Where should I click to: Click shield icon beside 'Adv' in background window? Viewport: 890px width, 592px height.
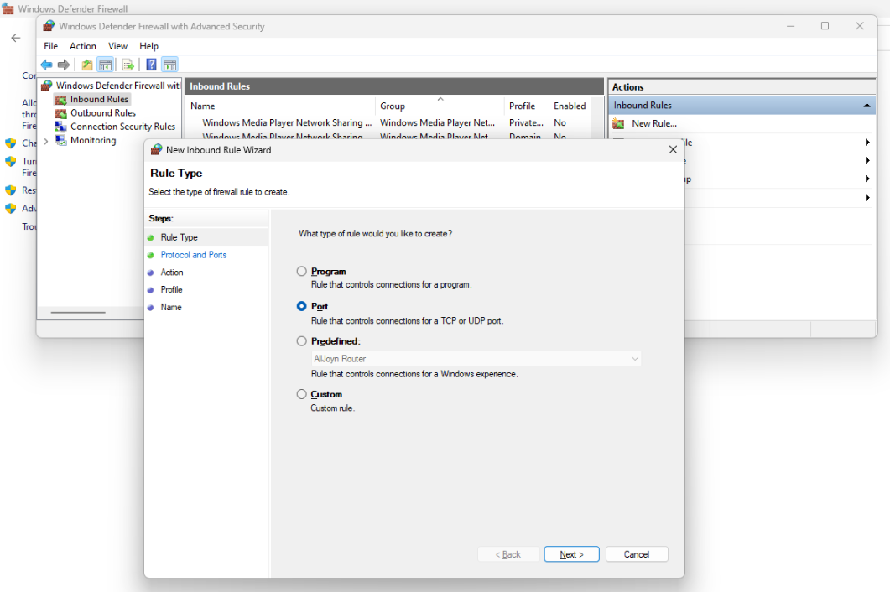pos(10,208)
